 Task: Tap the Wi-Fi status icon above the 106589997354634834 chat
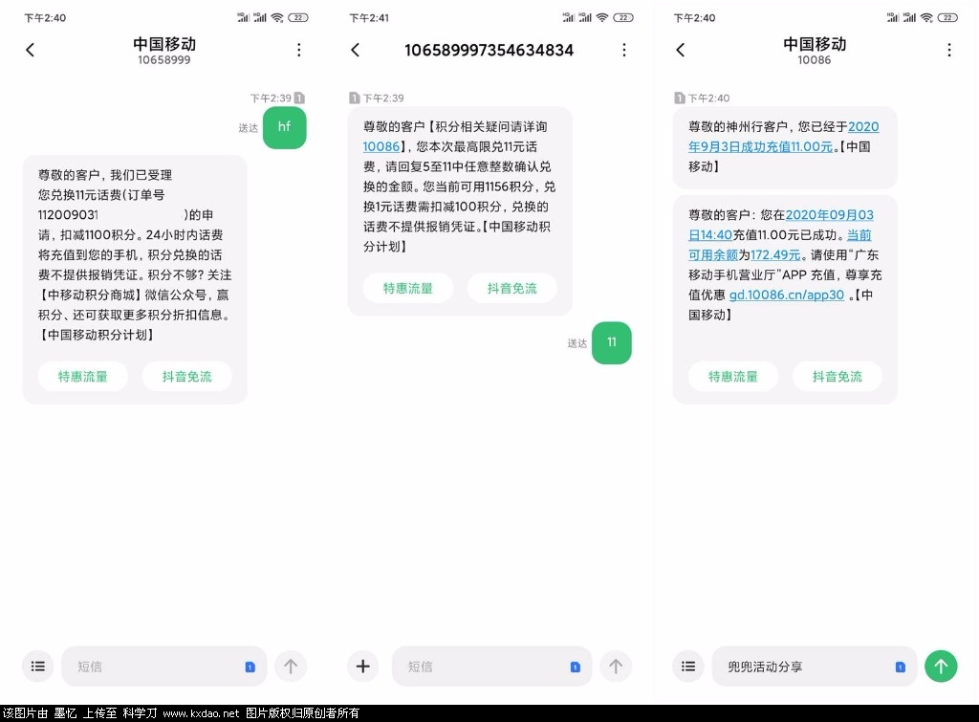[602, 17]
